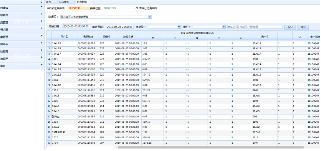Collapse the left sidebar with double-arrow icon
Screen dimensions: 321x151
41,2
